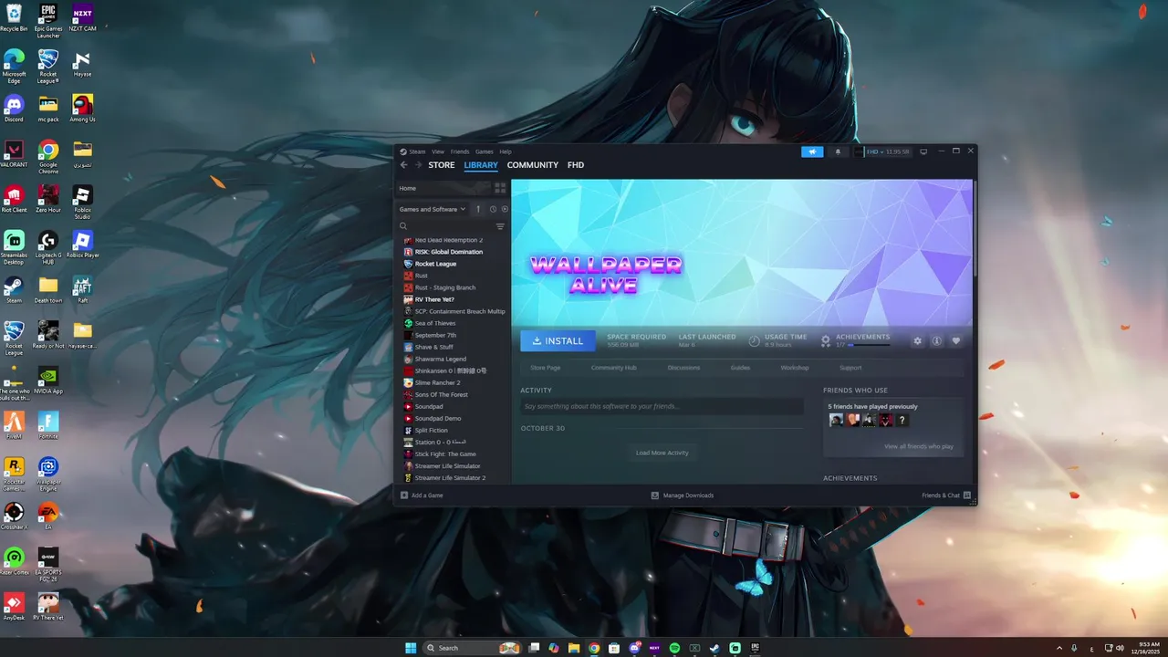
Task: Show hidden system tray icons chevron
Action: point(1059,648)
